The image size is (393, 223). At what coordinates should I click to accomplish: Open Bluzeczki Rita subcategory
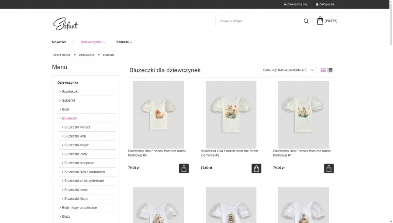(x=75, y=136)
